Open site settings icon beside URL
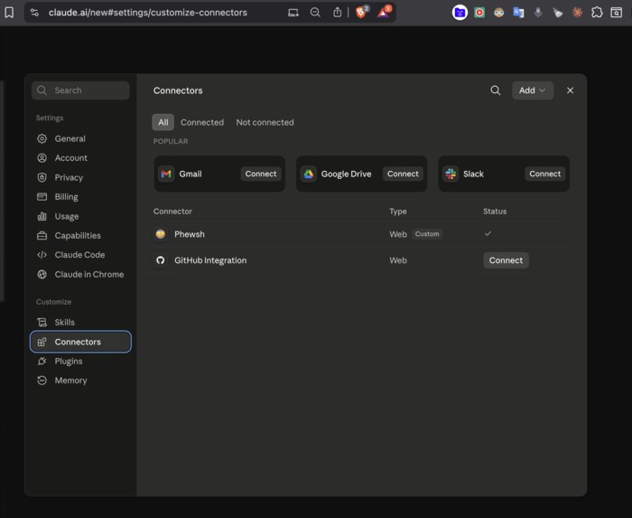This screenshot has width=632, height=518. pyautogui.click(x=34, y=13)
